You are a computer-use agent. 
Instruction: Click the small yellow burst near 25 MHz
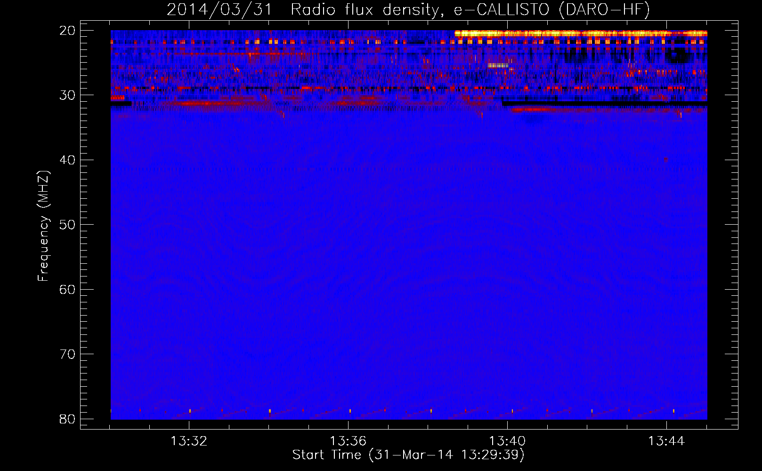tap(498, 65)
